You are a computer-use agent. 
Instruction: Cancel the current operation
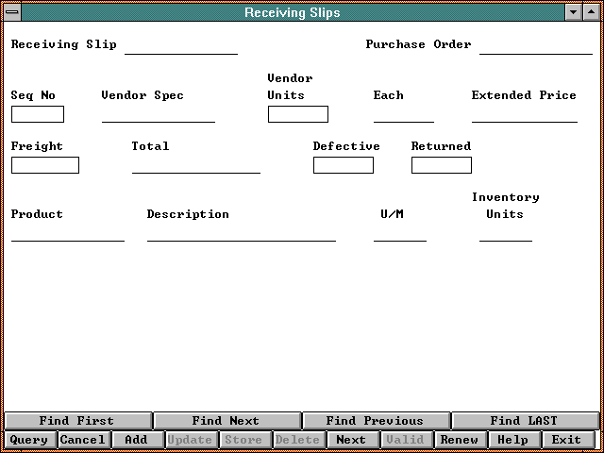(83, 440)
